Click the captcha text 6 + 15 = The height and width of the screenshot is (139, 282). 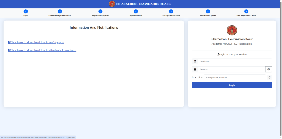[197, 77]
